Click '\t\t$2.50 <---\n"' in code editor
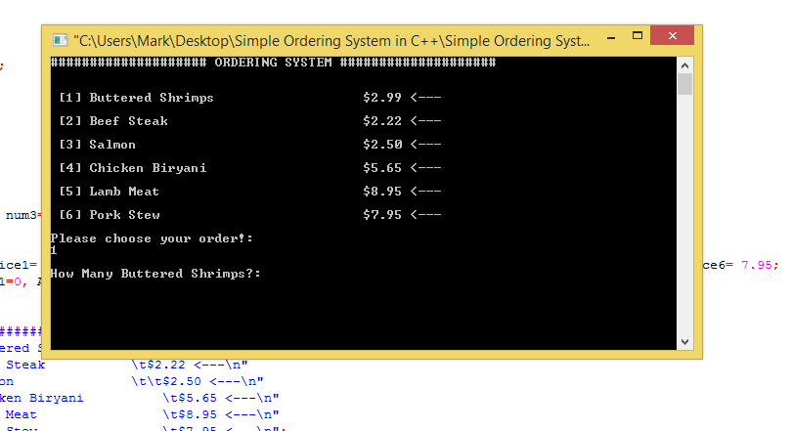The image size is (793, 431). [198, 381]
